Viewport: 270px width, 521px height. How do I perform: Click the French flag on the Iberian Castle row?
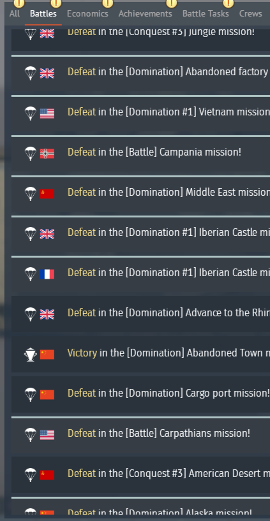click(47, 274)
